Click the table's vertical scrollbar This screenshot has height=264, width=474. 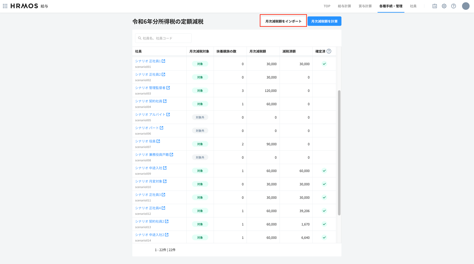coord(339,153)
